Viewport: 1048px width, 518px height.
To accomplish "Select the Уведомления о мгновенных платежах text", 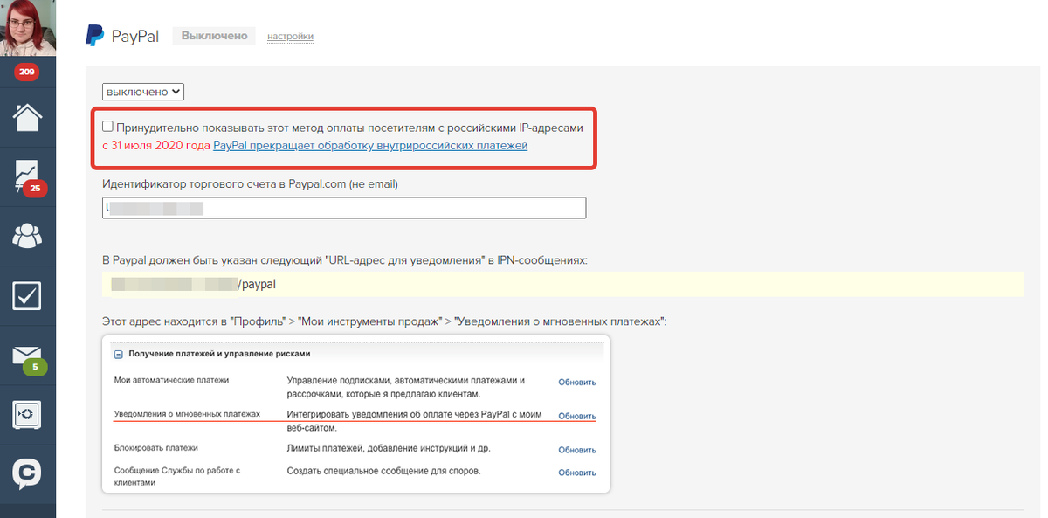I will tap(188, 414).
